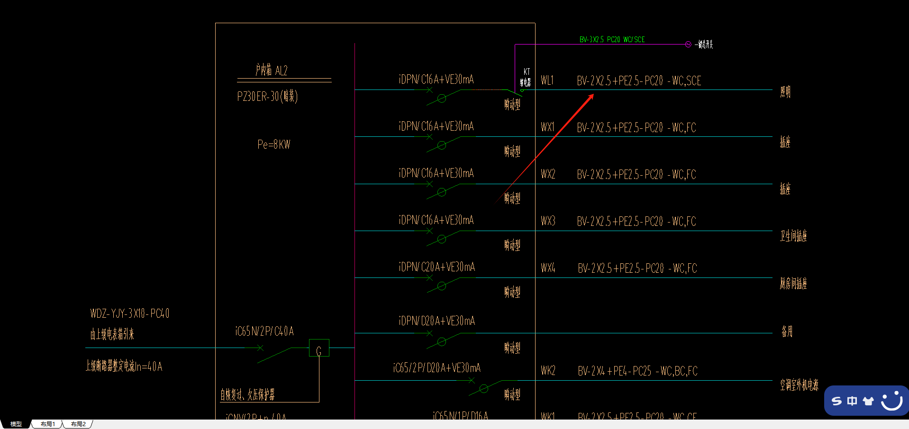Select the "WX3" circuit label
This screenshot has width=909, height=429.
pyautogui.click(x=548, y=221)
